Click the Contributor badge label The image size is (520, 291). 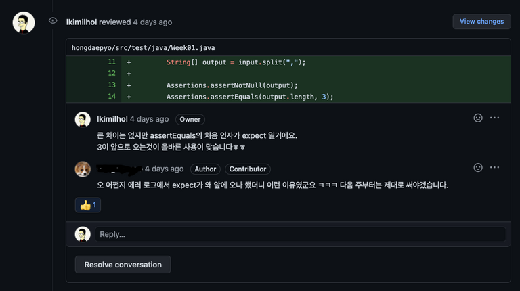(248, 169)
